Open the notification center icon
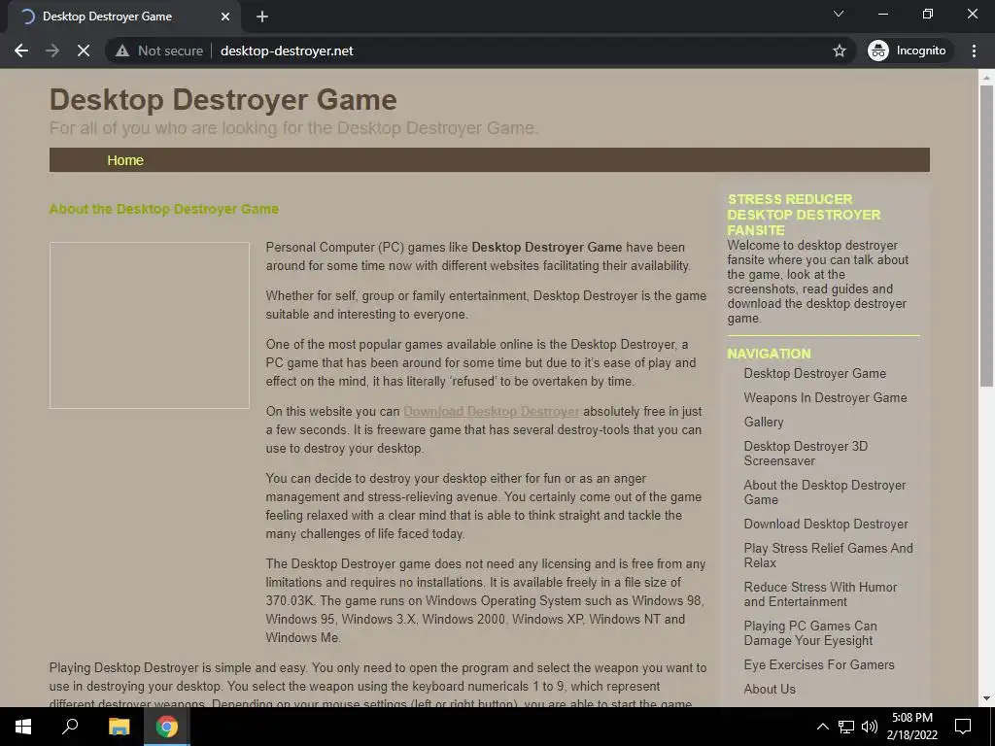The width and height of the screenshot is (995, 746). pyautogui.click(x=963, y=727)
